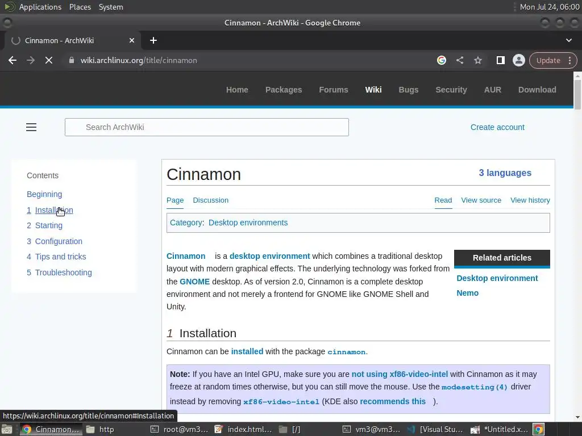The width and height of the screenshot is (582, 436).
Task: Click the page vertical scrollbar thumb
Action: point(577,95)
